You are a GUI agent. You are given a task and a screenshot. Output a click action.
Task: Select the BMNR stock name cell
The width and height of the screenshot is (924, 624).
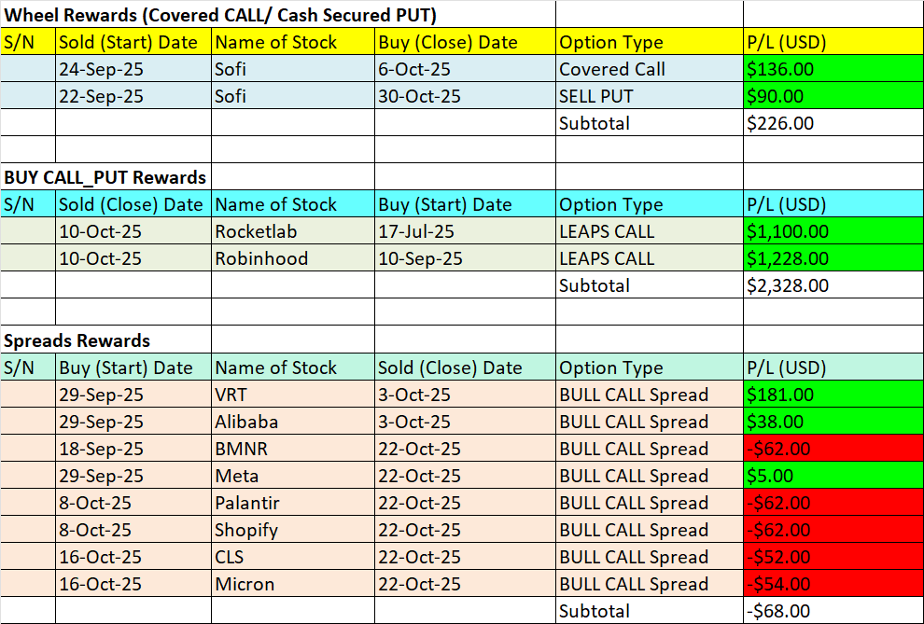(x=292, y=449)
